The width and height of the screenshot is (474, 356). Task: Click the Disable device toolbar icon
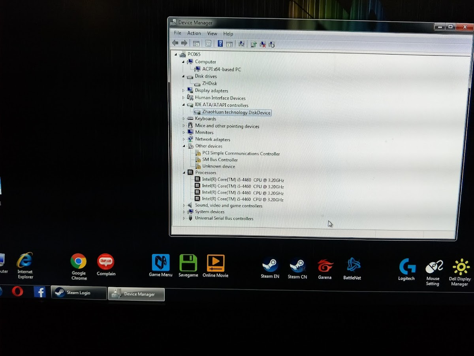(272, 44)
